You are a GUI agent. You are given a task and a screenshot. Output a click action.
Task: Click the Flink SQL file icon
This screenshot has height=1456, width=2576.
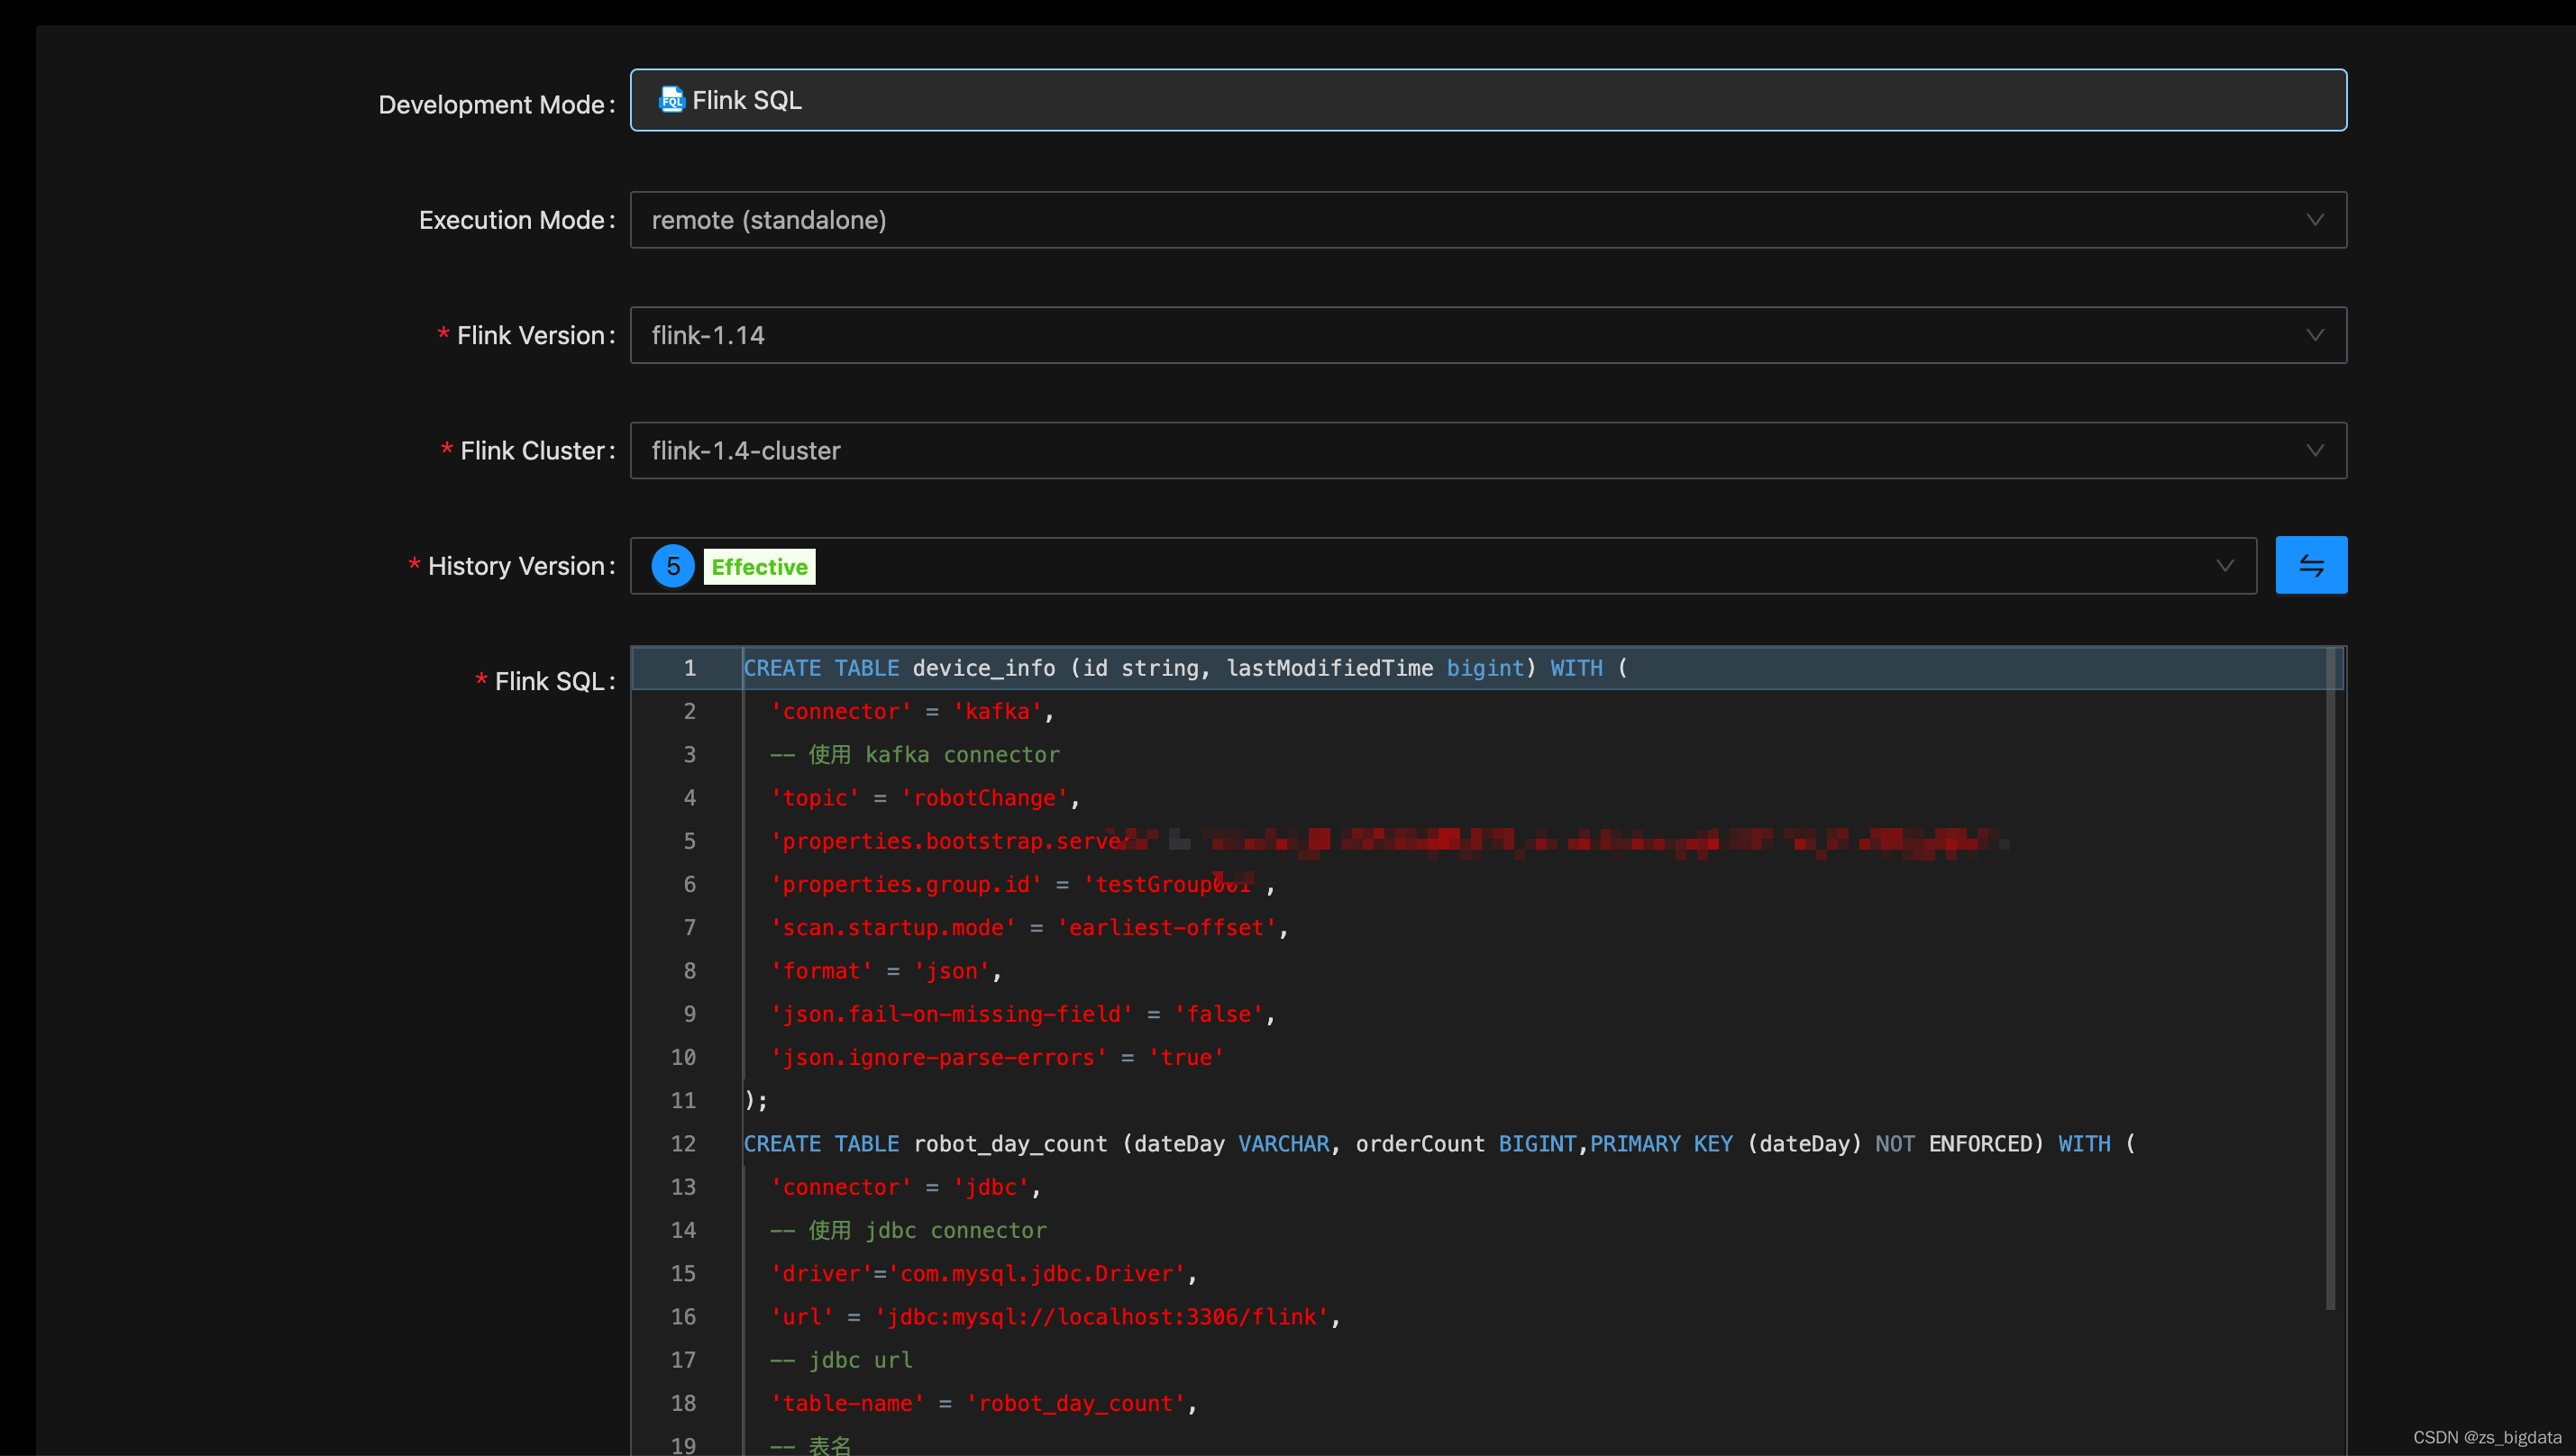(x=671, y=100)
